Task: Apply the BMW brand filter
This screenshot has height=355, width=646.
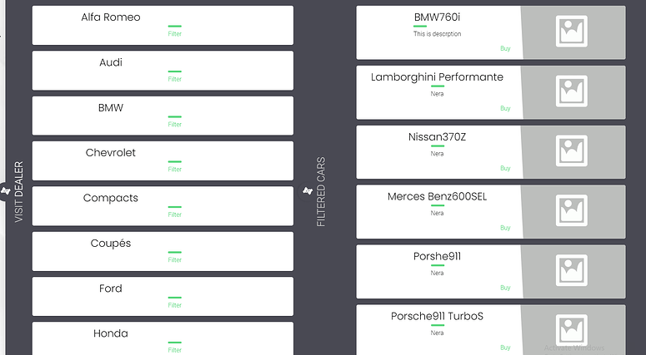Action: (x=175, y=125)
